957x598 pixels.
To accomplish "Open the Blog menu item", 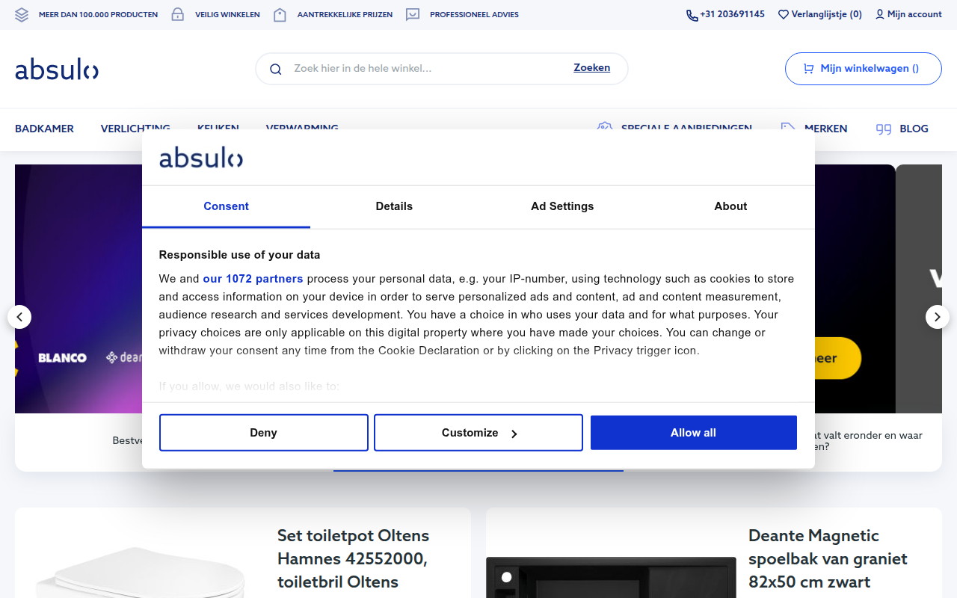I will tap(914, 129).
